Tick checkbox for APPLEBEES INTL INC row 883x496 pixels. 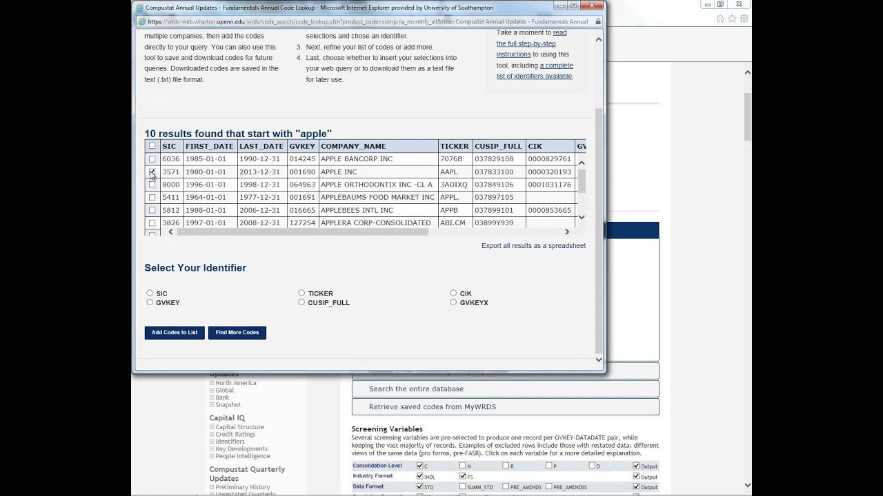(x=152, y=210)
